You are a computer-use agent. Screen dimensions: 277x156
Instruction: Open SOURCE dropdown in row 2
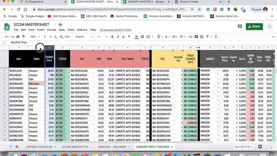pyautogui.click(x=218, y=71)
